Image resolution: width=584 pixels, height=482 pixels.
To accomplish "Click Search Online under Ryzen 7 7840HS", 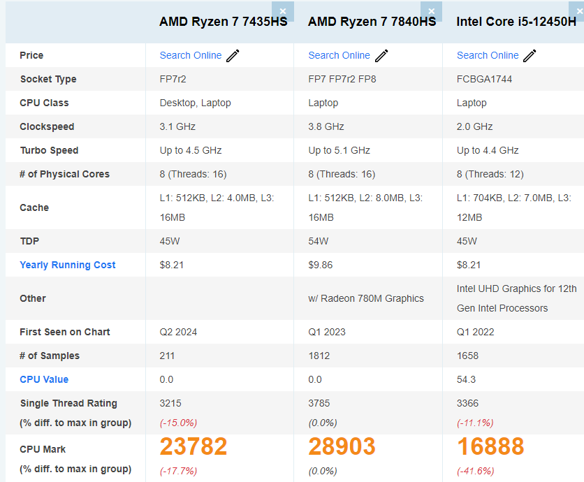I will point(339,55).
